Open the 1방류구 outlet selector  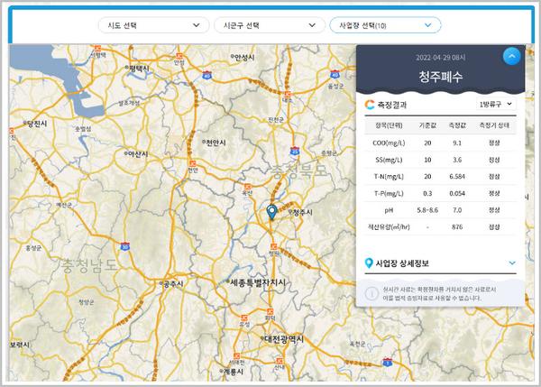pyautogui.click(x=496, y=104)
